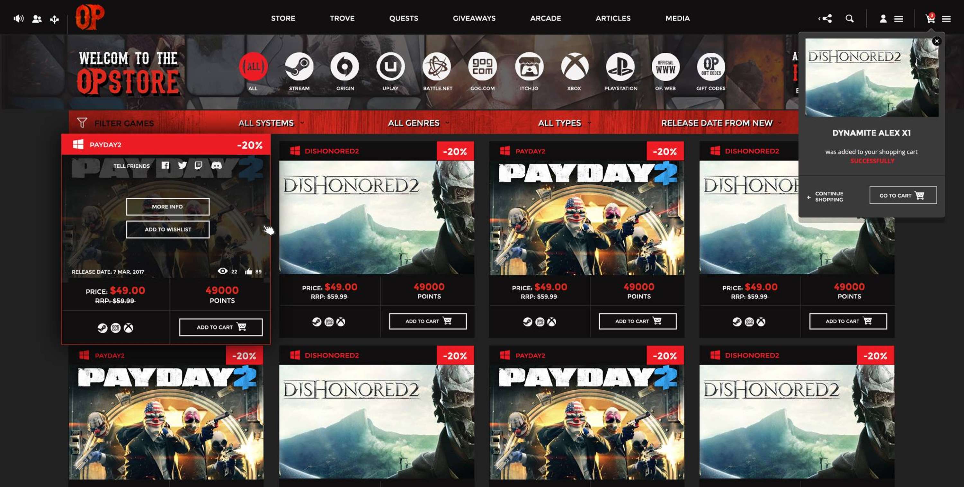
Task: Expand the user account hamburger menu
Action: pyautogui.click(x=898, y=19)
